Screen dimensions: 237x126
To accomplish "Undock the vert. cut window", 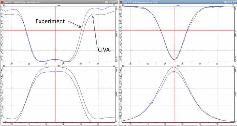I will point(231,2).
